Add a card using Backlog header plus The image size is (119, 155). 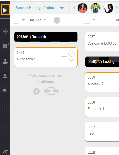(57, 20)
